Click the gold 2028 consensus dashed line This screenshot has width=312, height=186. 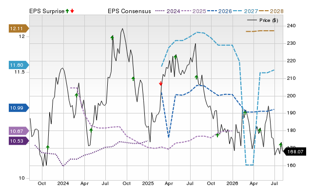pyautogui.click(x=260, y=31)
